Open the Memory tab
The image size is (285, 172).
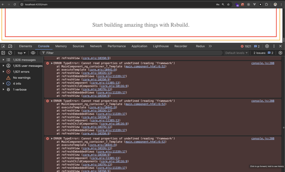pos(61,46)
